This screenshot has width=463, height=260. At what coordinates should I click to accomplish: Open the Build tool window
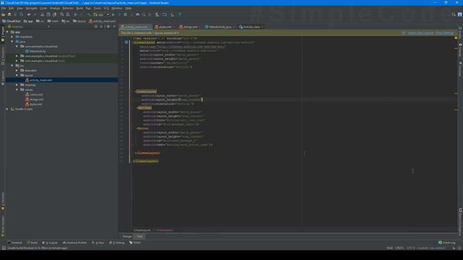(x=33, y=243)
